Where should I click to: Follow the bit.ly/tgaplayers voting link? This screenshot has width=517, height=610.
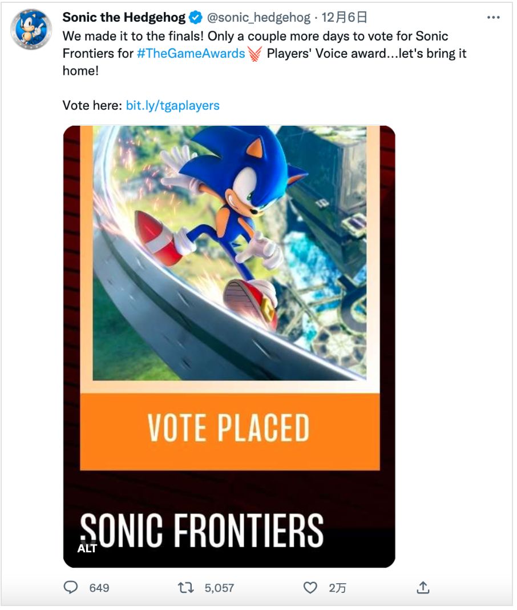[172, 106]
